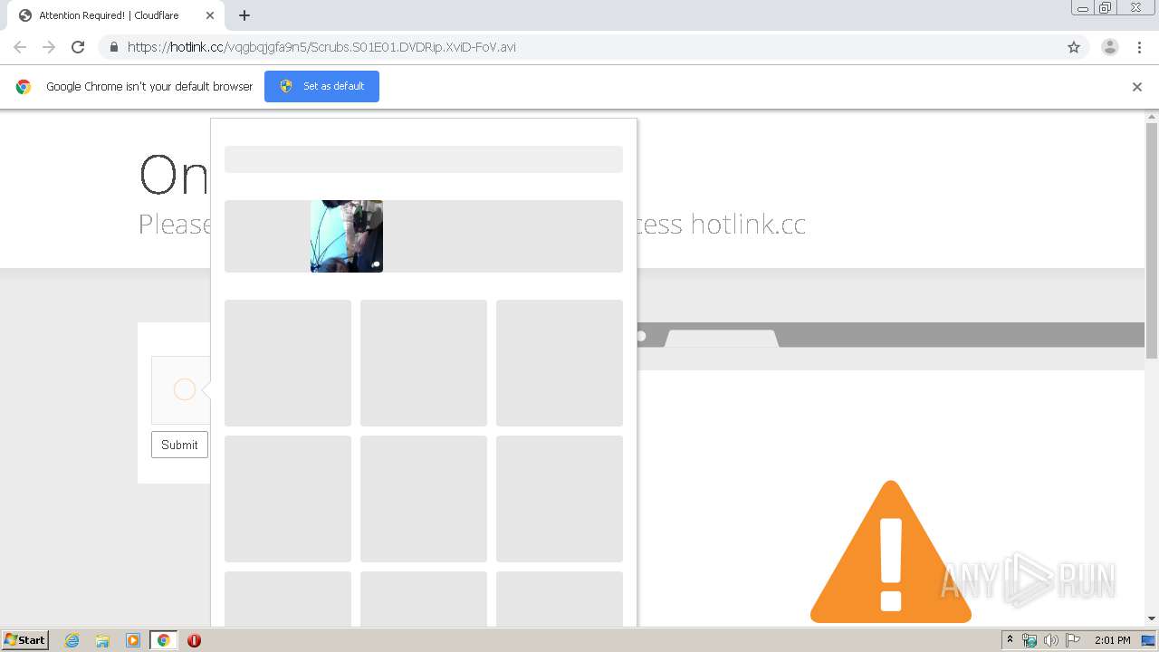Click the orange warning triangle image
This screenshot has height=652, width=1159.
(x=891, y=551)
